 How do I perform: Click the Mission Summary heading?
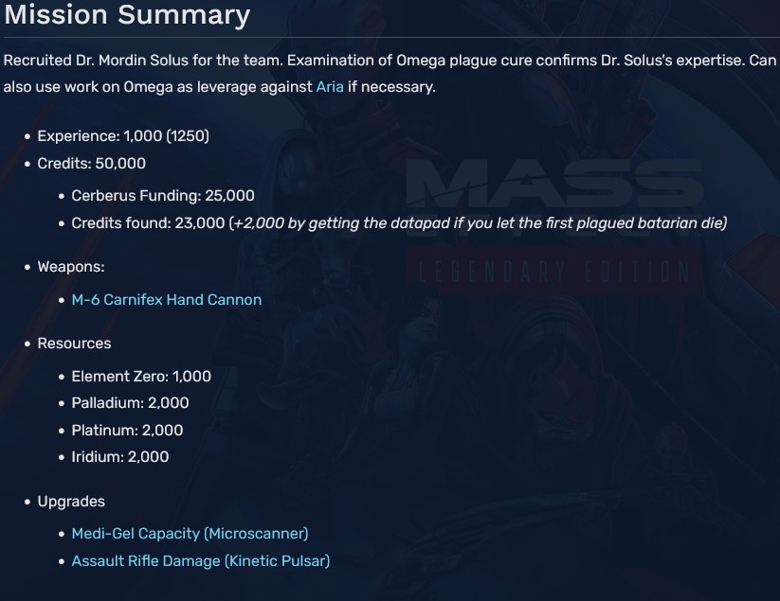pyautogui.click(x=127, y=16)
